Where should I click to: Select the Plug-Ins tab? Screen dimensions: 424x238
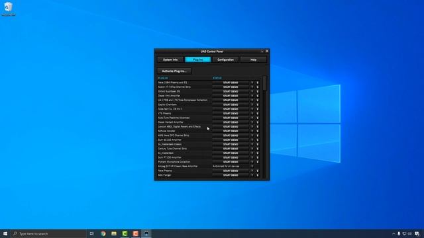(198, 59)
